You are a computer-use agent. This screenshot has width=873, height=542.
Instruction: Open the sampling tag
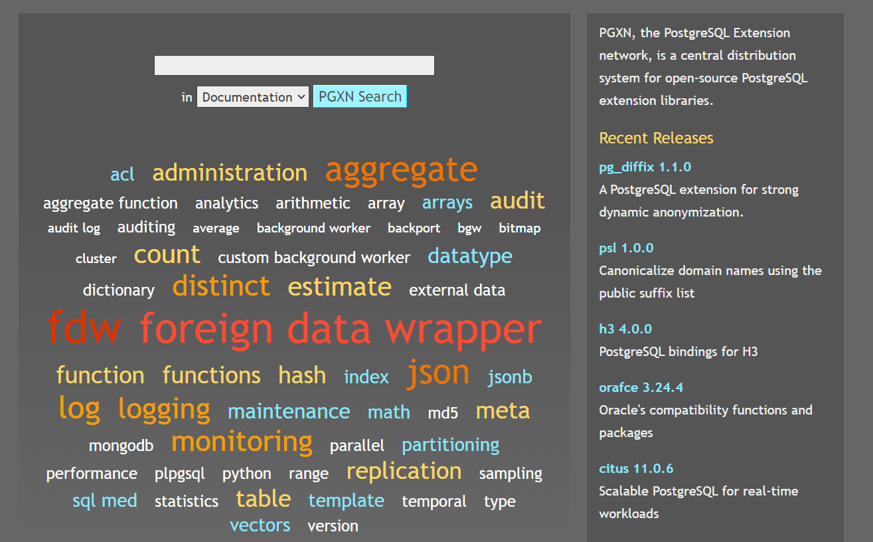point(511,474)
